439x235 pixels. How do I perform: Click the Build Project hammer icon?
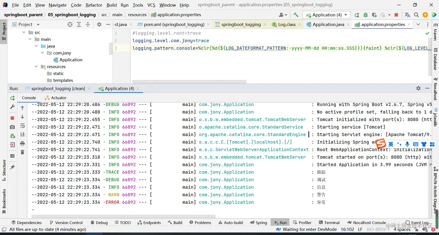pyautogui.click(x=296, y=15)
